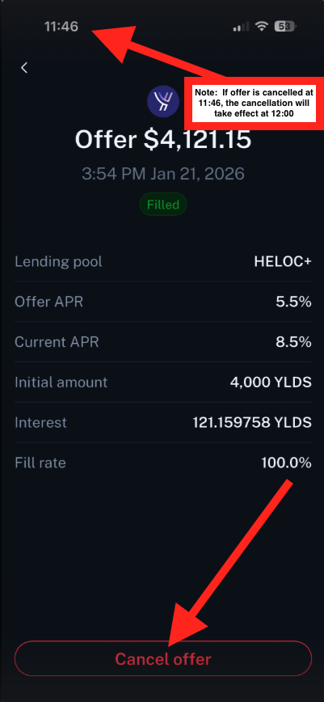
Task: Tap the purple lending pool logo
Action: pyautogui.click(x=163, y=101)
